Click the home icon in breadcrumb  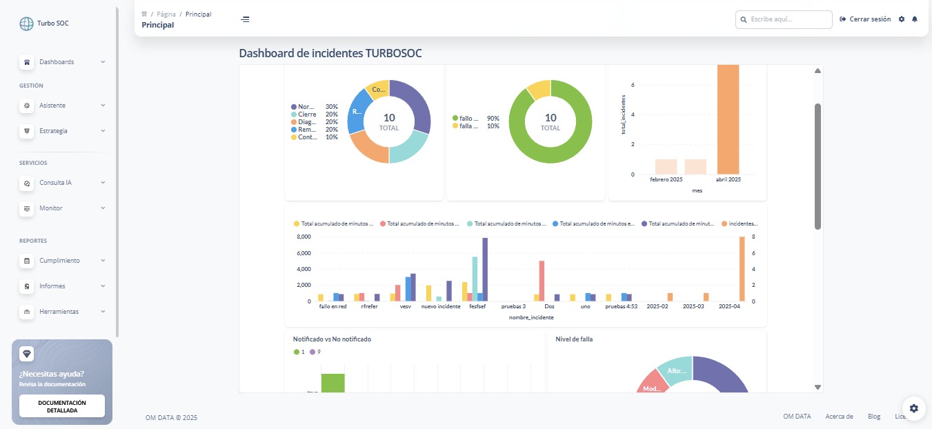(144, 14)
